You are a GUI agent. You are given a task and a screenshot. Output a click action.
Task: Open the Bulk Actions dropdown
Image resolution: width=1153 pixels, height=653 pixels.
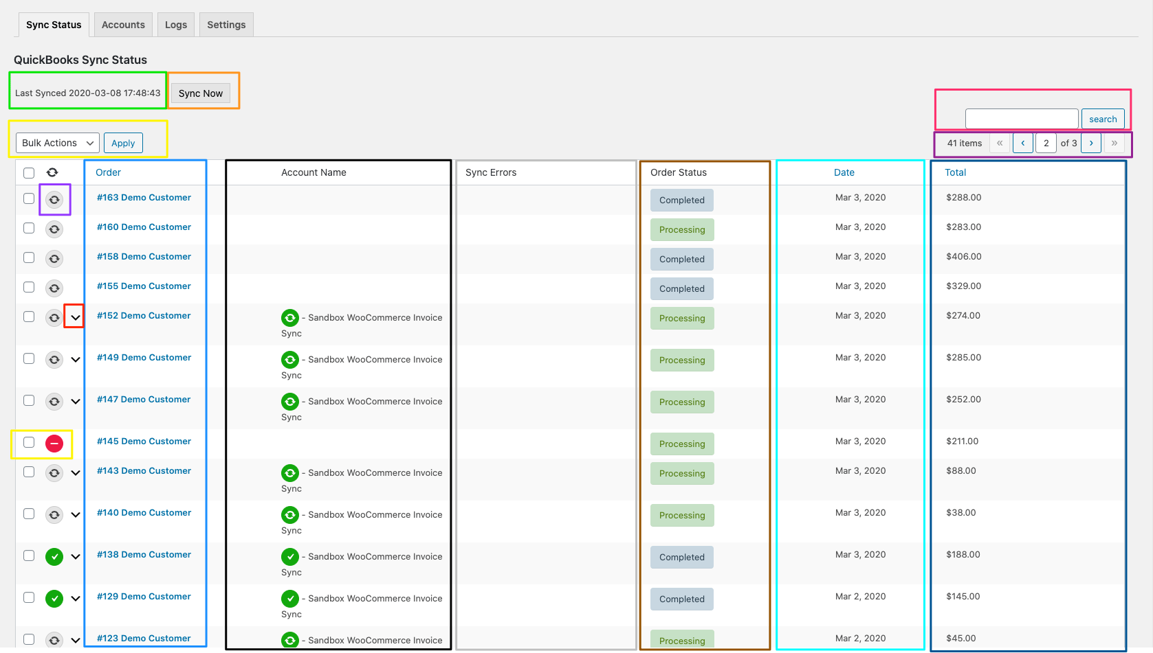56,142
